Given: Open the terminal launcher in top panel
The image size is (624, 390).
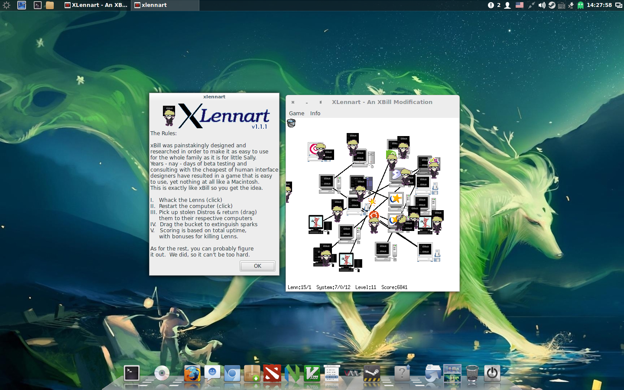Looking at the screenshot, I should [38, 5].
